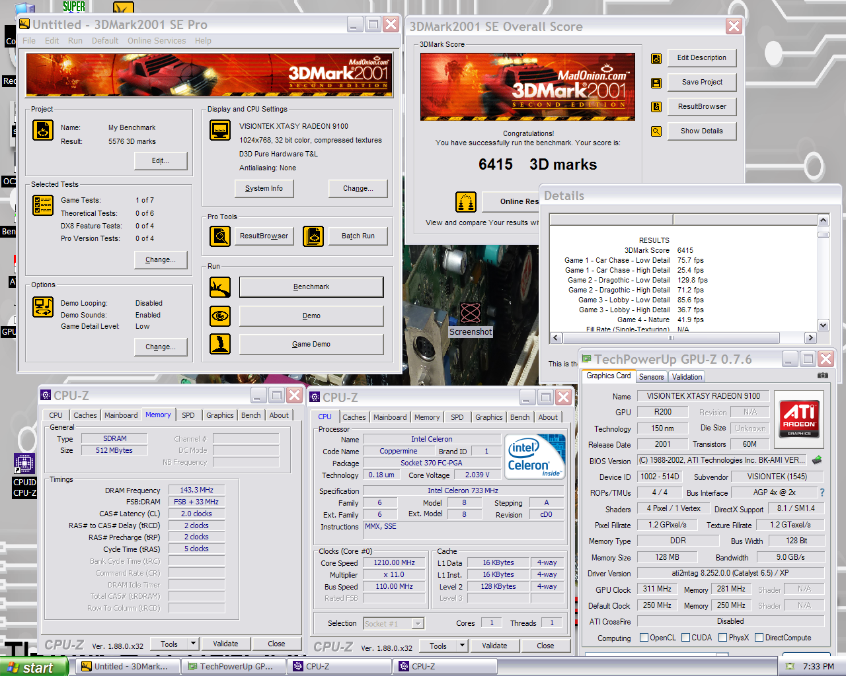The image size is (846, 676).
Task: Click the system tray icon next to the clock
Action: (x=790, y=667)
